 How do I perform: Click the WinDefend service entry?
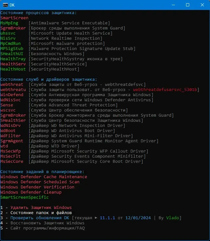pyautogui.click(x=12, y=95)
